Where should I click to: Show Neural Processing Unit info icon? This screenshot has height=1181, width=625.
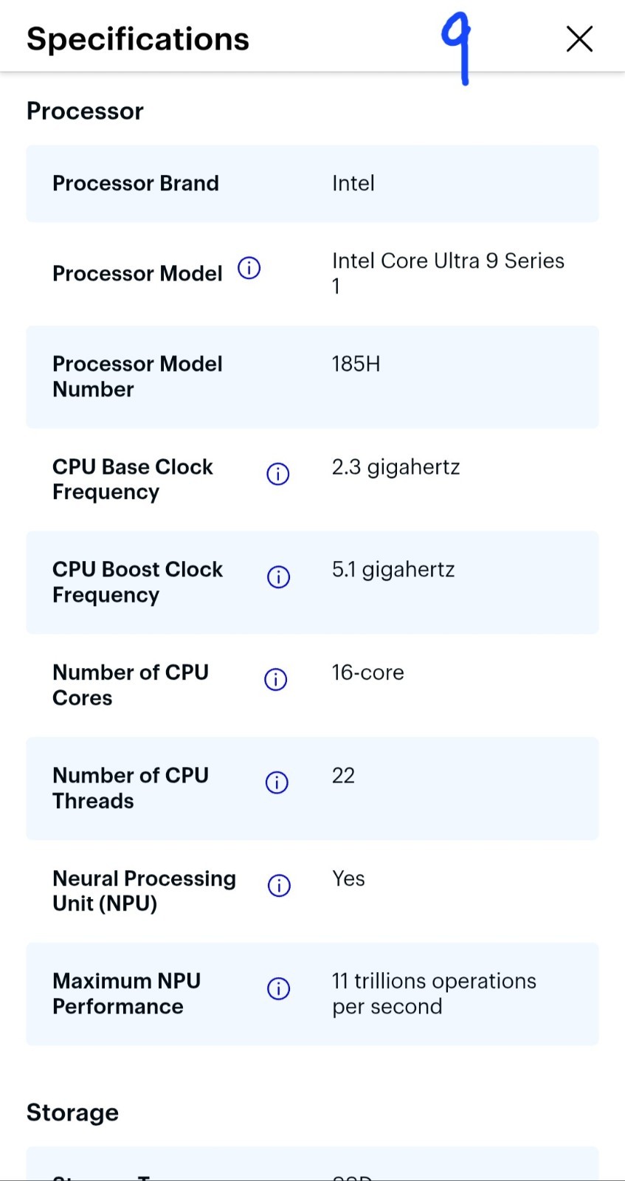(279, 885)
